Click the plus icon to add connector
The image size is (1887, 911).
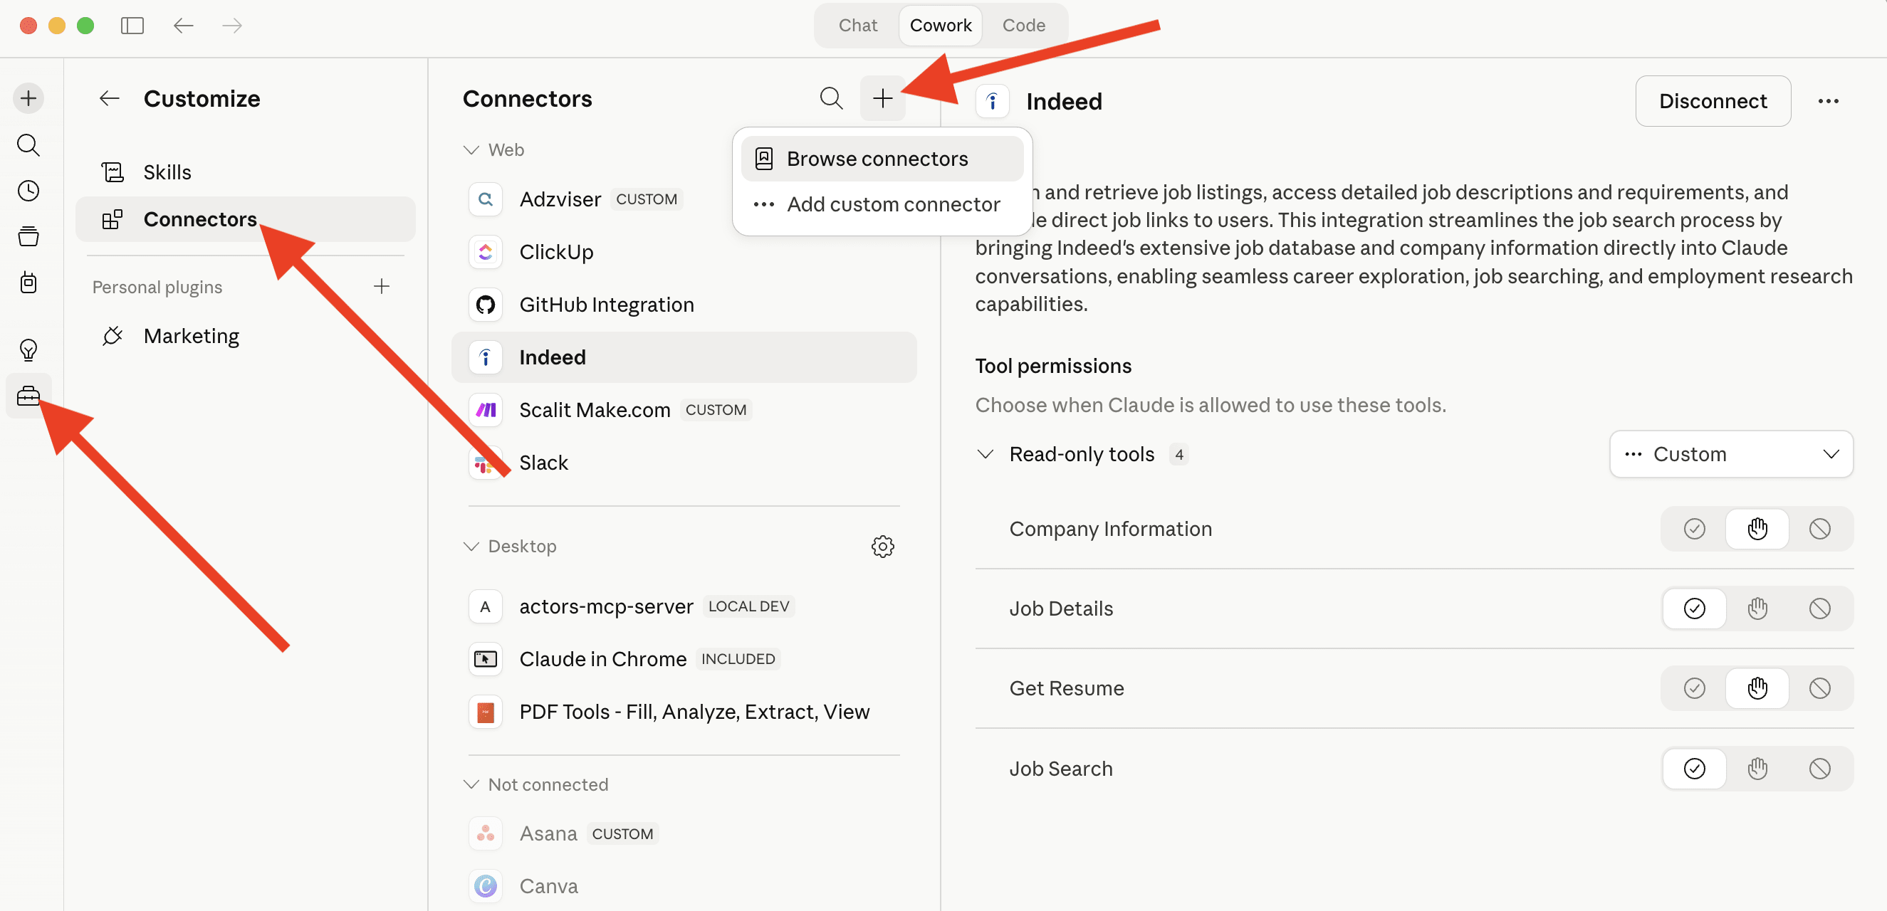(882, 98)
